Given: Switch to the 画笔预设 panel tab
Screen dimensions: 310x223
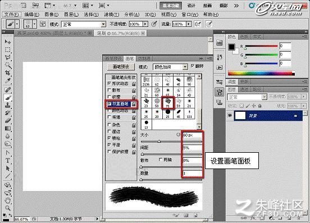Looking at the screenshot, I should point(113,58).
